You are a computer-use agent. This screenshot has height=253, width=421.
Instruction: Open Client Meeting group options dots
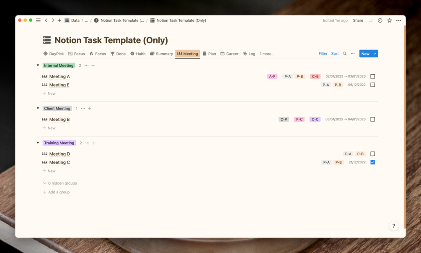click(83, 109)
